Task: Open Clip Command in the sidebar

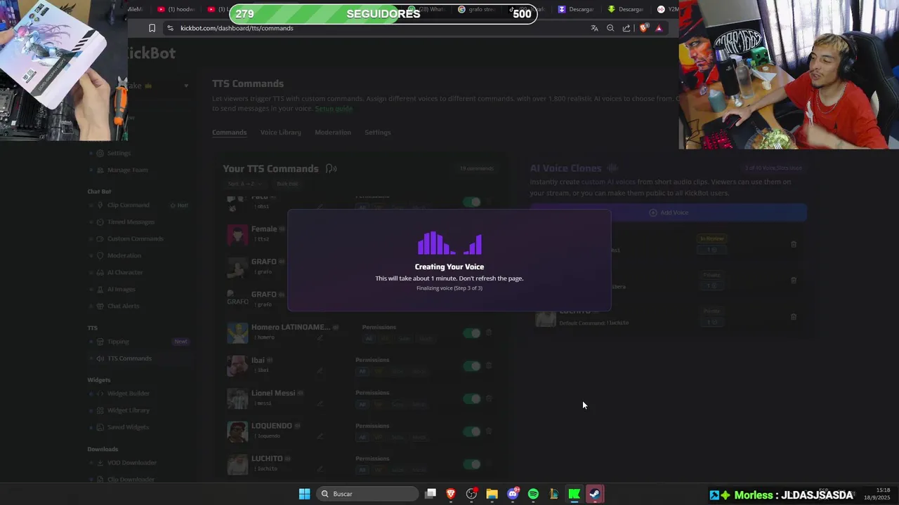Action: click(128, 205)
